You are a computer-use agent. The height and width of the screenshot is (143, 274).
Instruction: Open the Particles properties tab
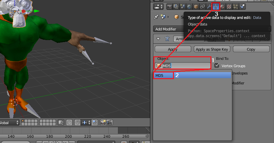(236, 7)
